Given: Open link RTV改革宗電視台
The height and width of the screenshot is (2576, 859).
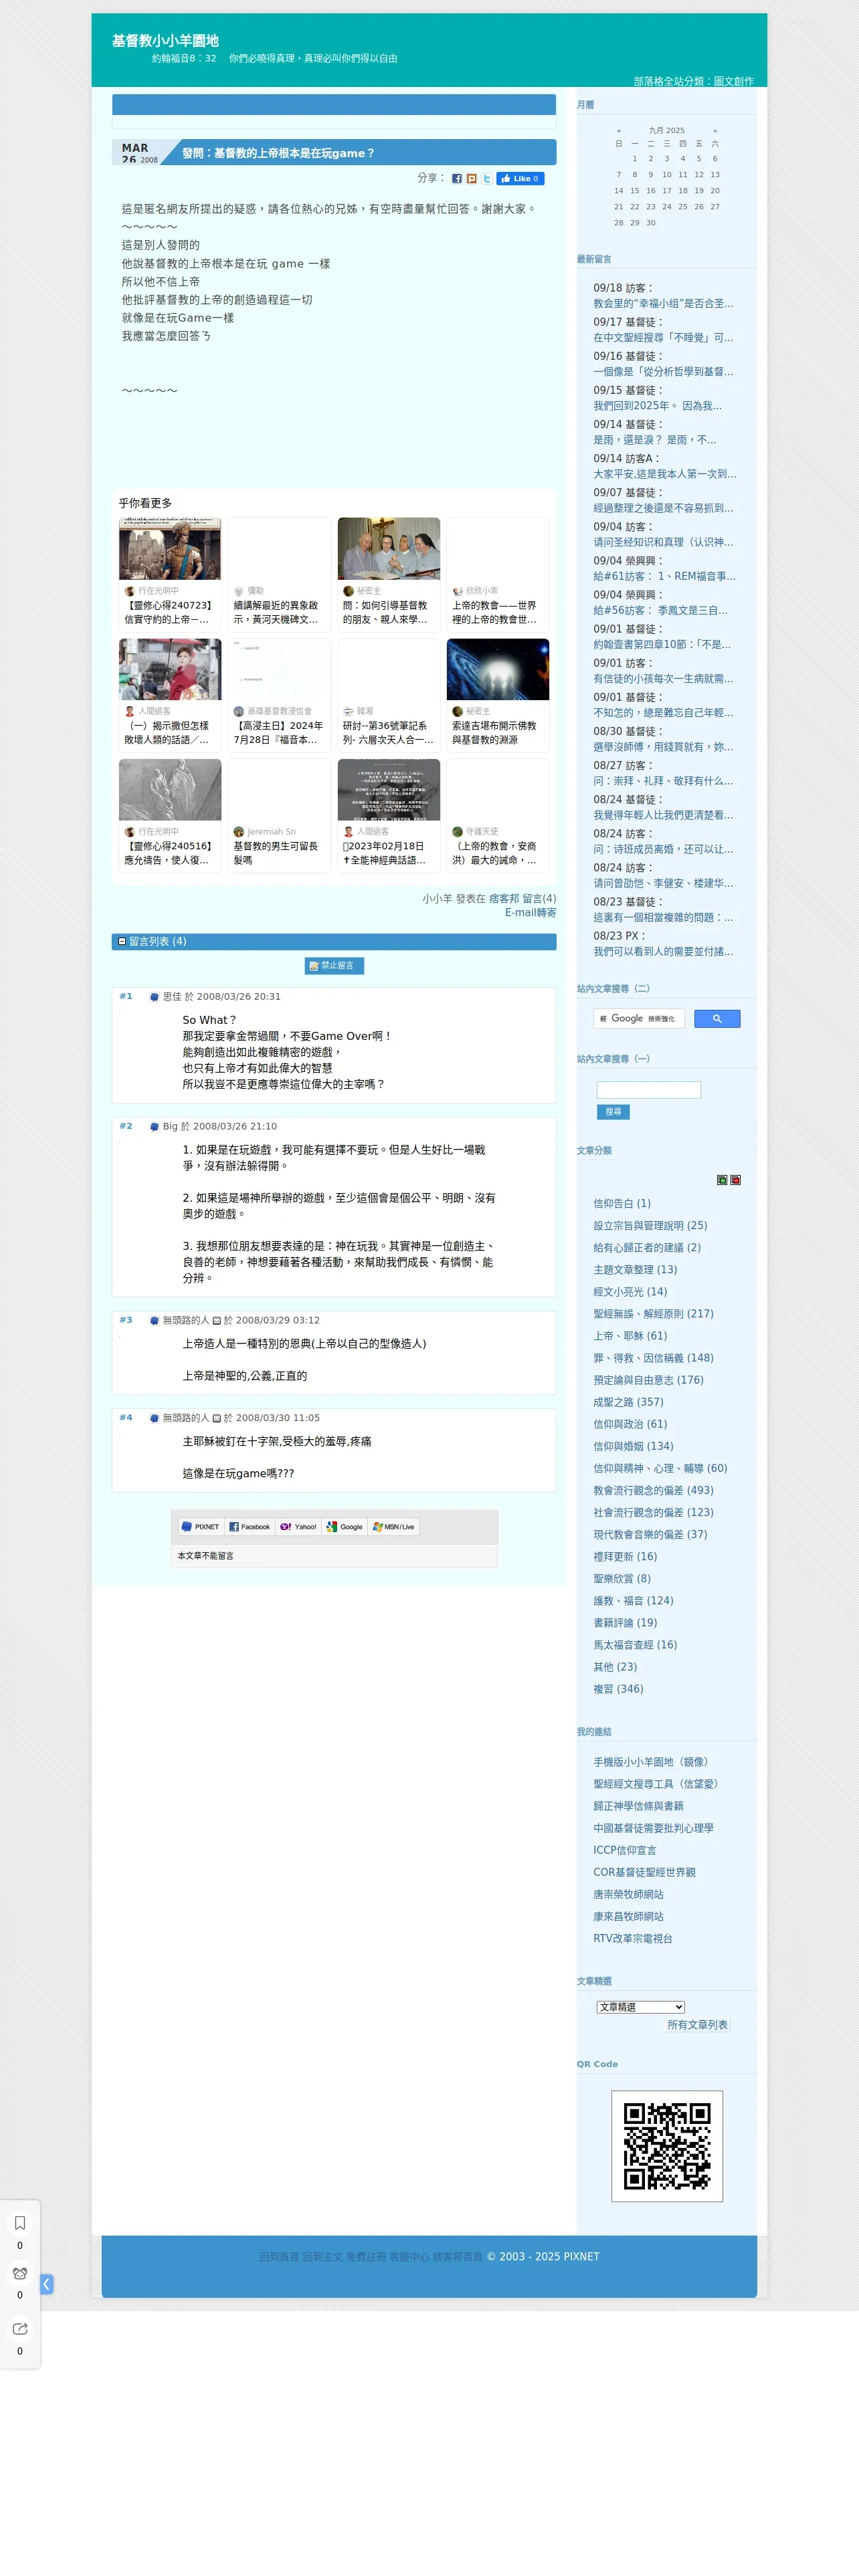Looking at the screenshot, I should (632, 1938).
